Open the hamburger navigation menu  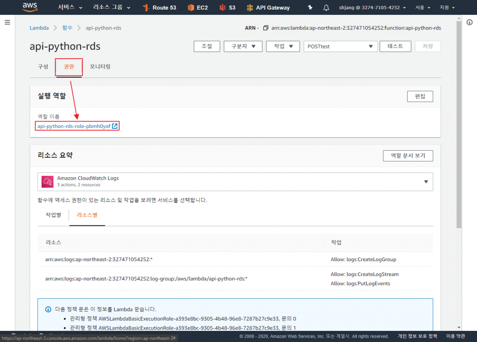tap(7, 22)
